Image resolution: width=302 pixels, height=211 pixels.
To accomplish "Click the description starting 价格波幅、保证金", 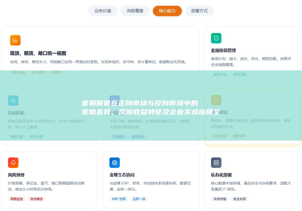I will click(x=46, y=186).
